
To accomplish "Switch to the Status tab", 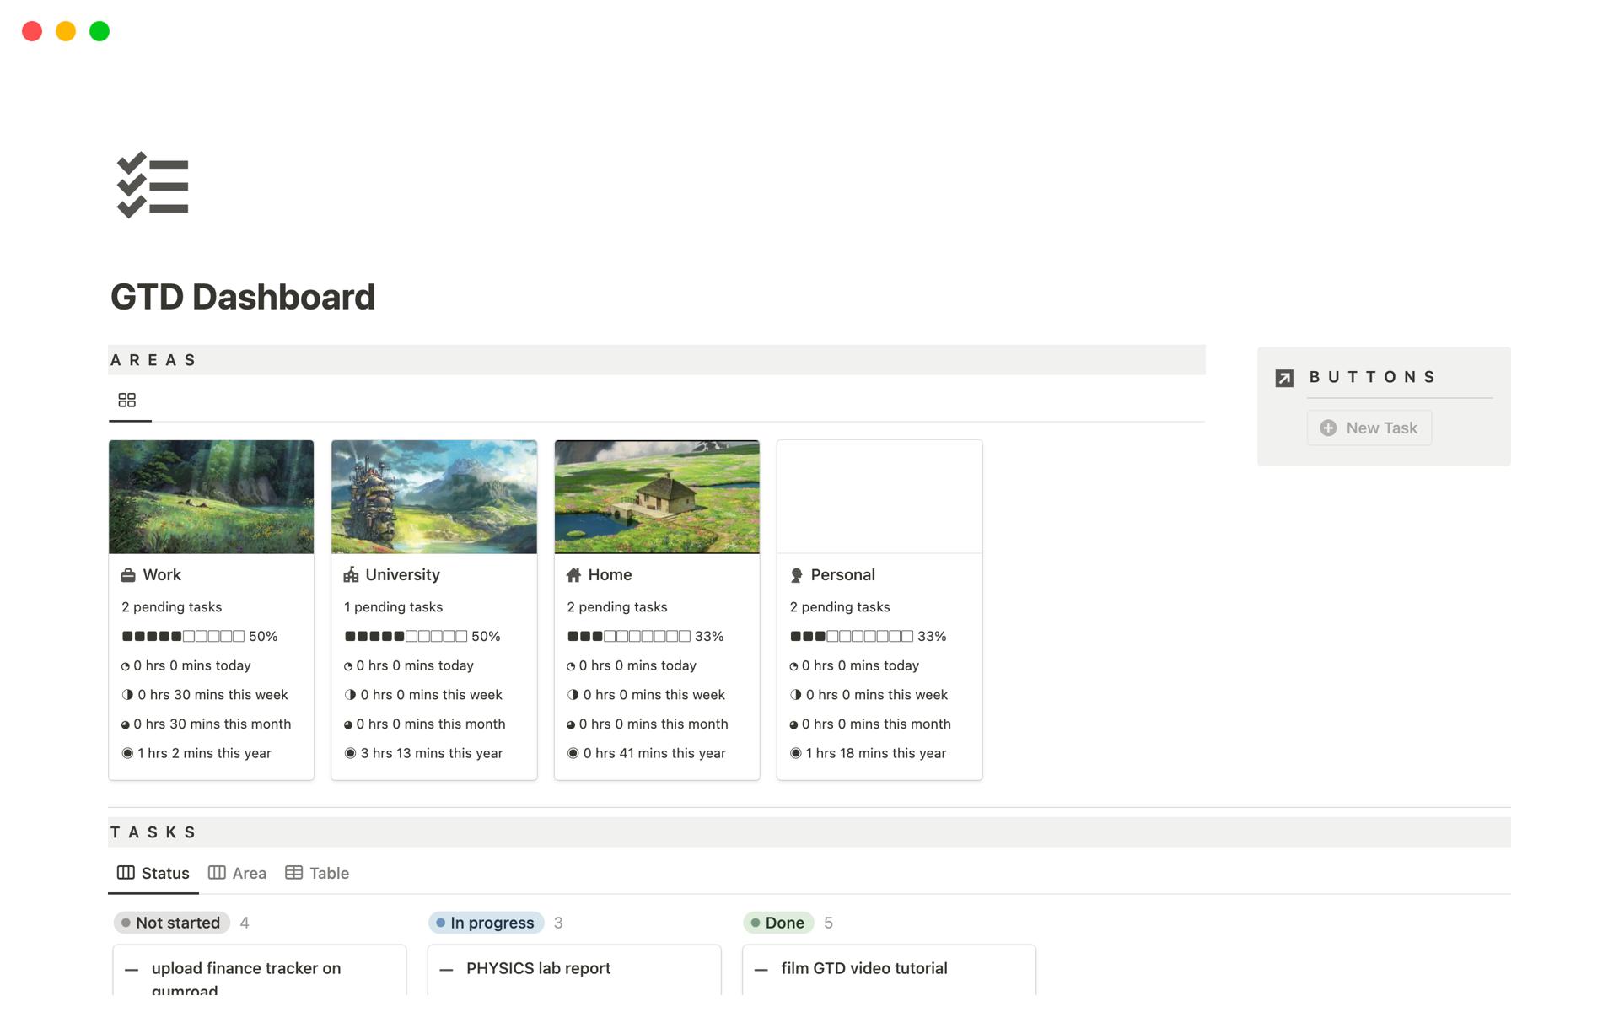I will coord(153,873).
